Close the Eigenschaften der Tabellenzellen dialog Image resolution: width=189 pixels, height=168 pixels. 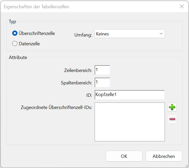(x=182, y=6)
